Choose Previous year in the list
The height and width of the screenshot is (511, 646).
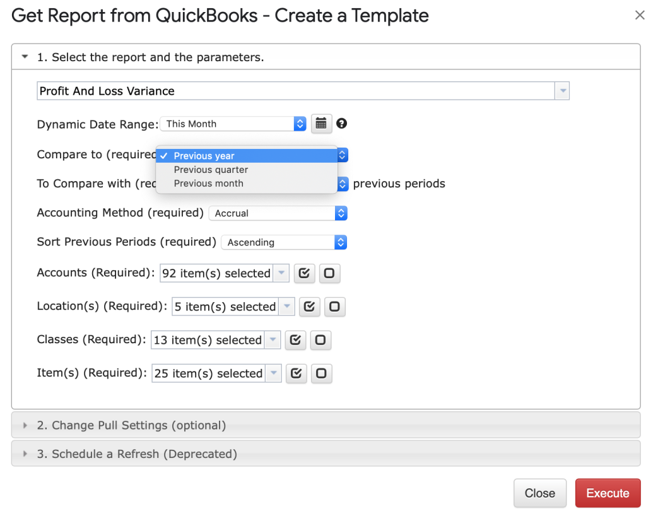coord(247,156)
